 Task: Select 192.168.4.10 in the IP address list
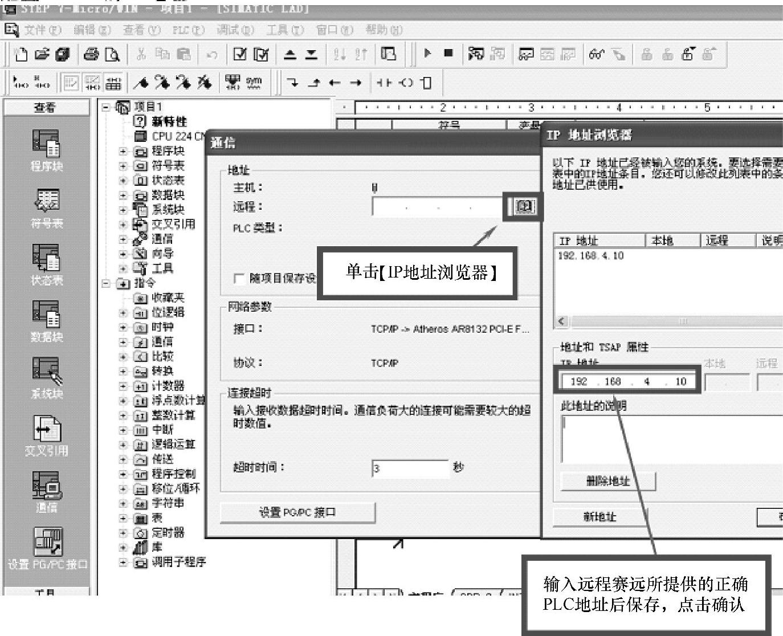pyautogui.click(x=591, y=256)
